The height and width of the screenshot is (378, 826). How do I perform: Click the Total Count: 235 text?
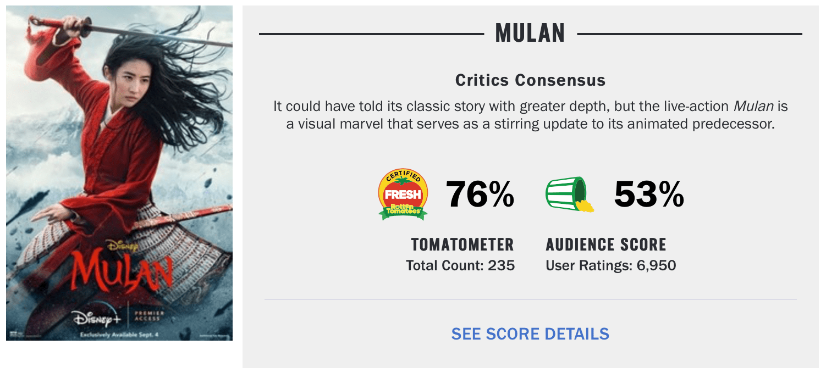(460, 266)
